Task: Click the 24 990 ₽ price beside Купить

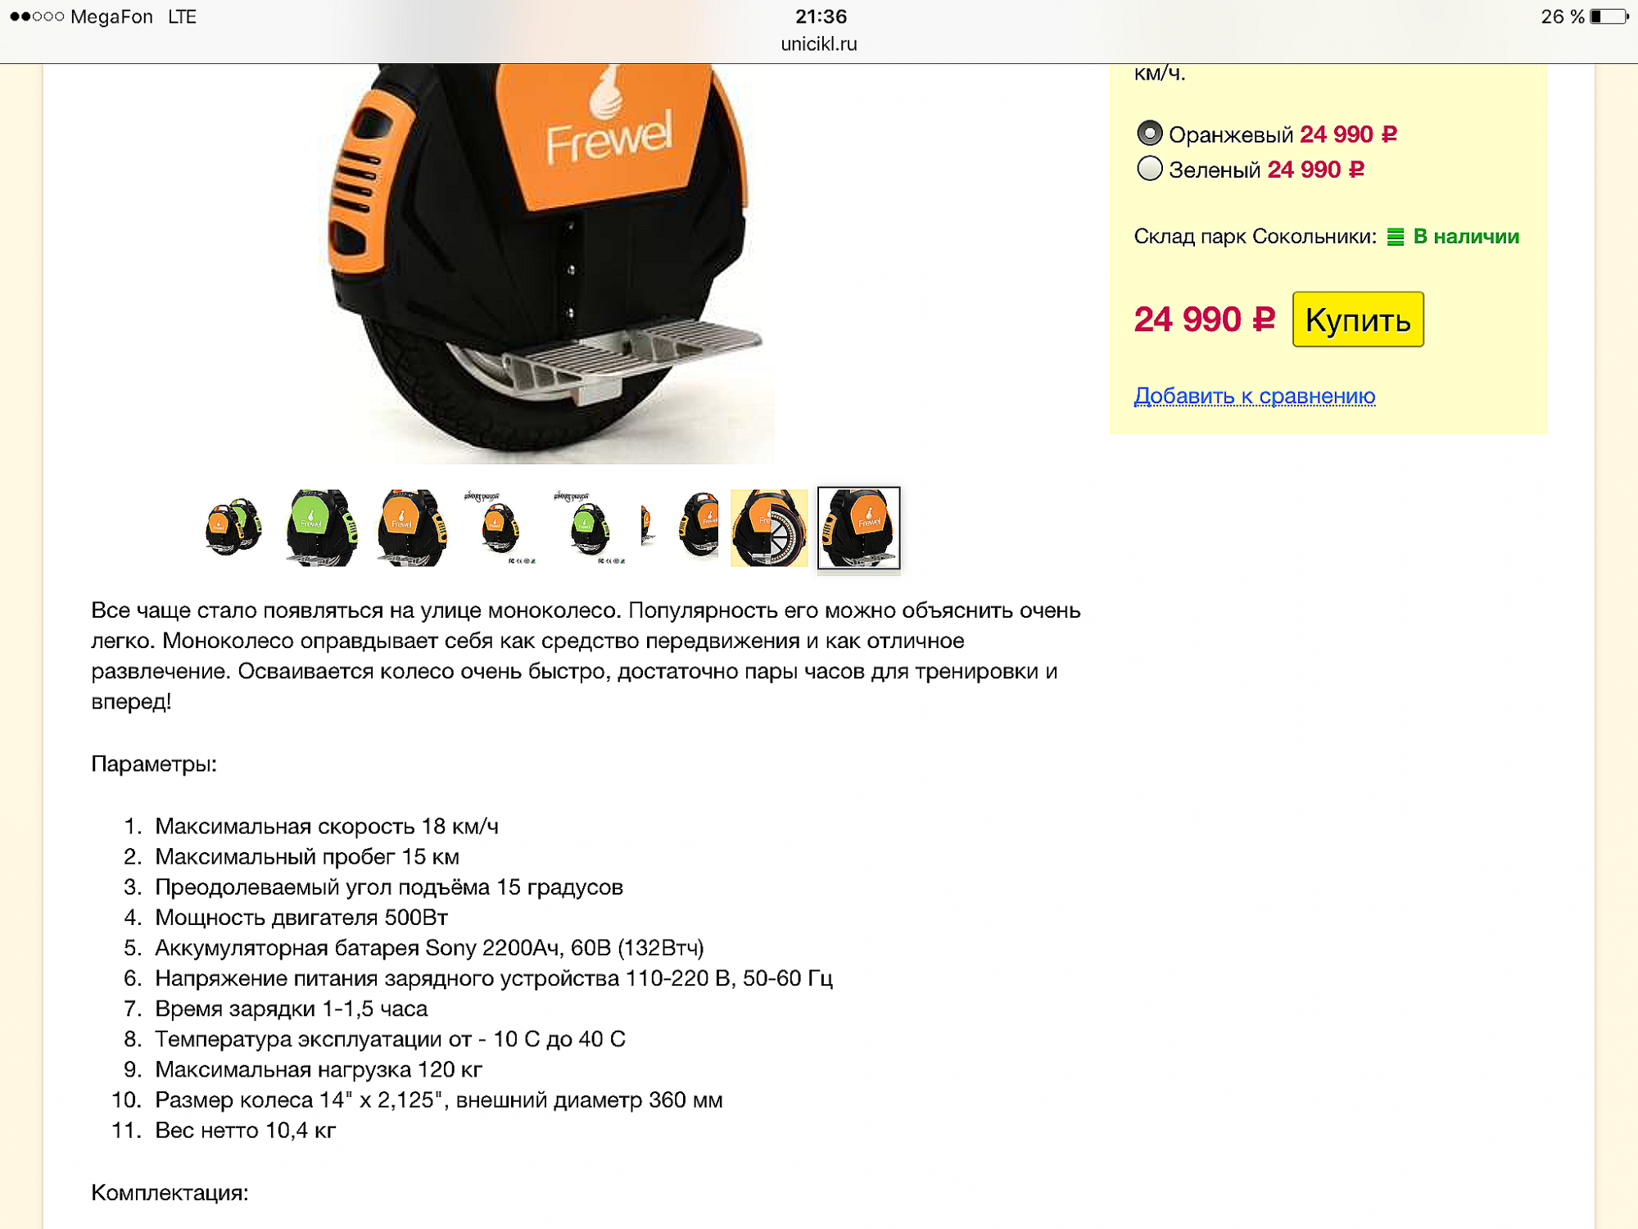Action: [1204, 320]
